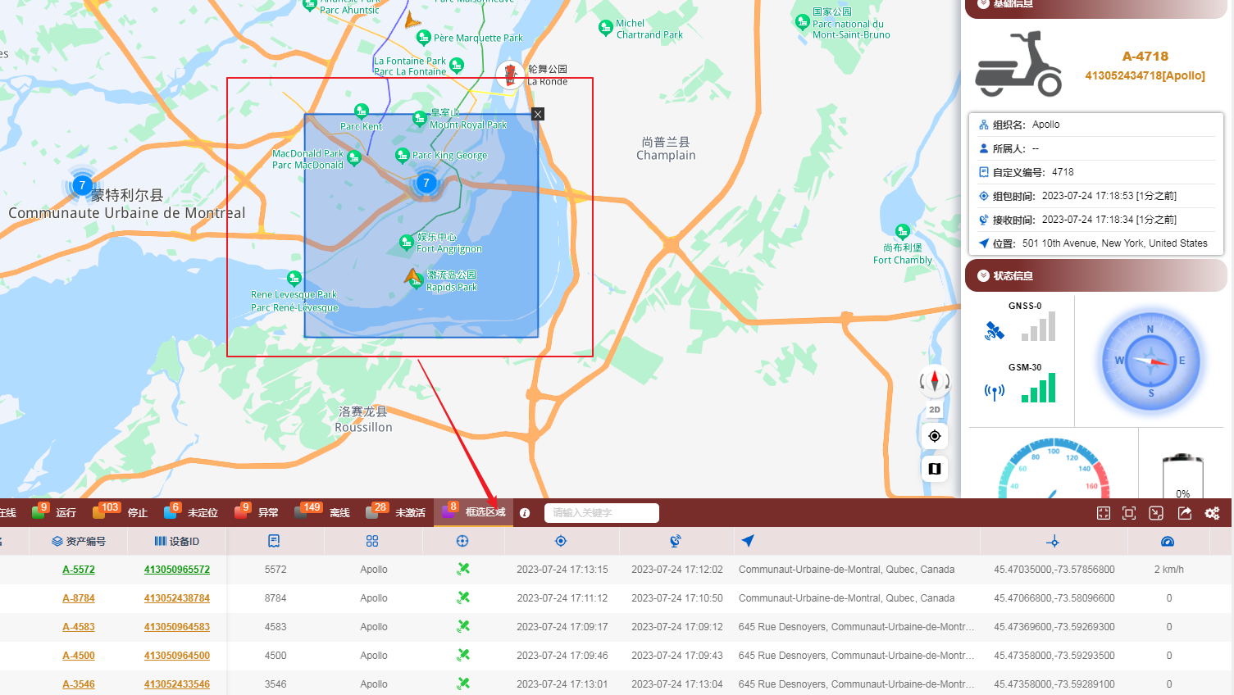Click the locate-me target button on map

coord(934,436)
